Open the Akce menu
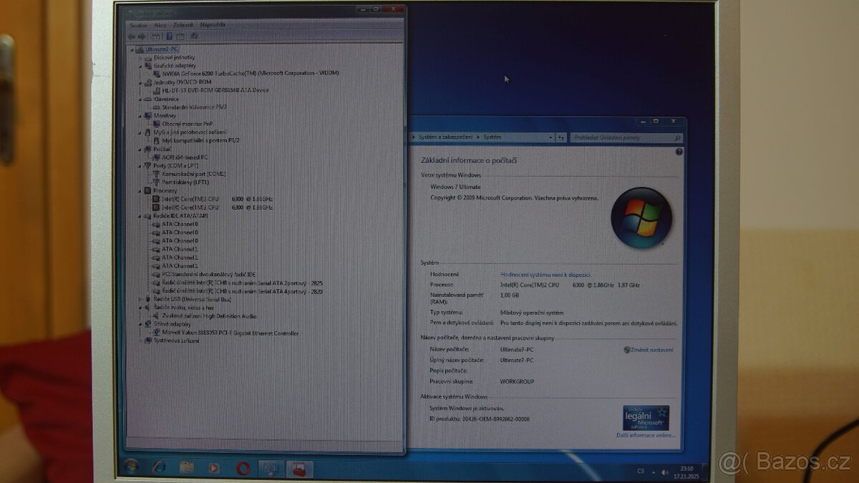Screen dimensions: 859x483 [160, 25]
